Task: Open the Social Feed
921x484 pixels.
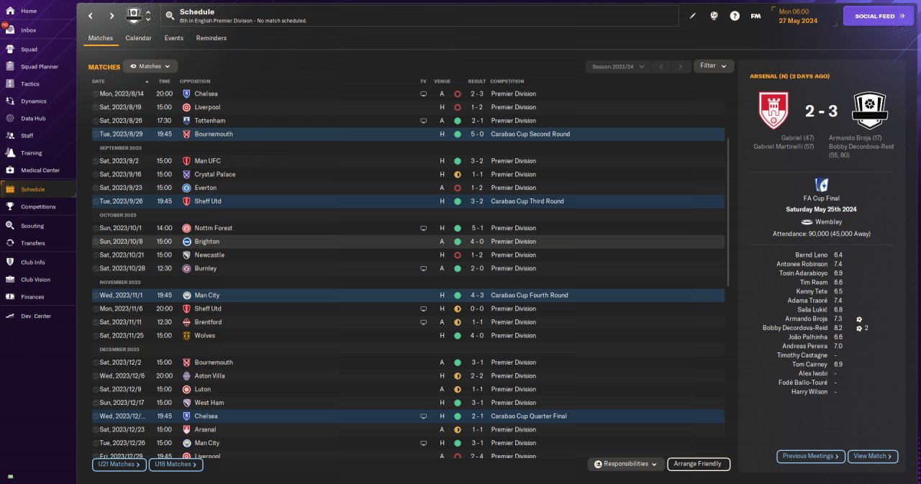Action: click(879, 16)
